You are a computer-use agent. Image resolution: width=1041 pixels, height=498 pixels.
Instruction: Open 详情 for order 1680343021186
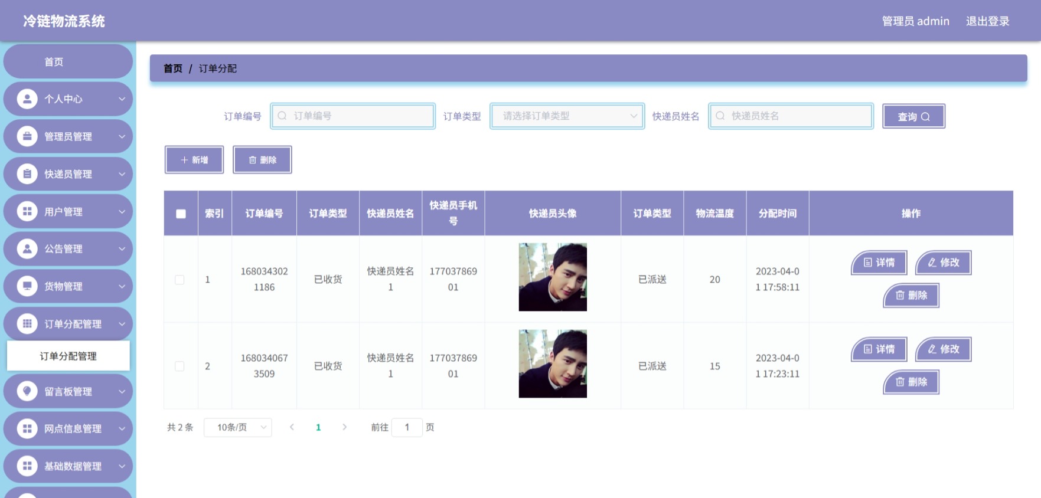[879, 263]
